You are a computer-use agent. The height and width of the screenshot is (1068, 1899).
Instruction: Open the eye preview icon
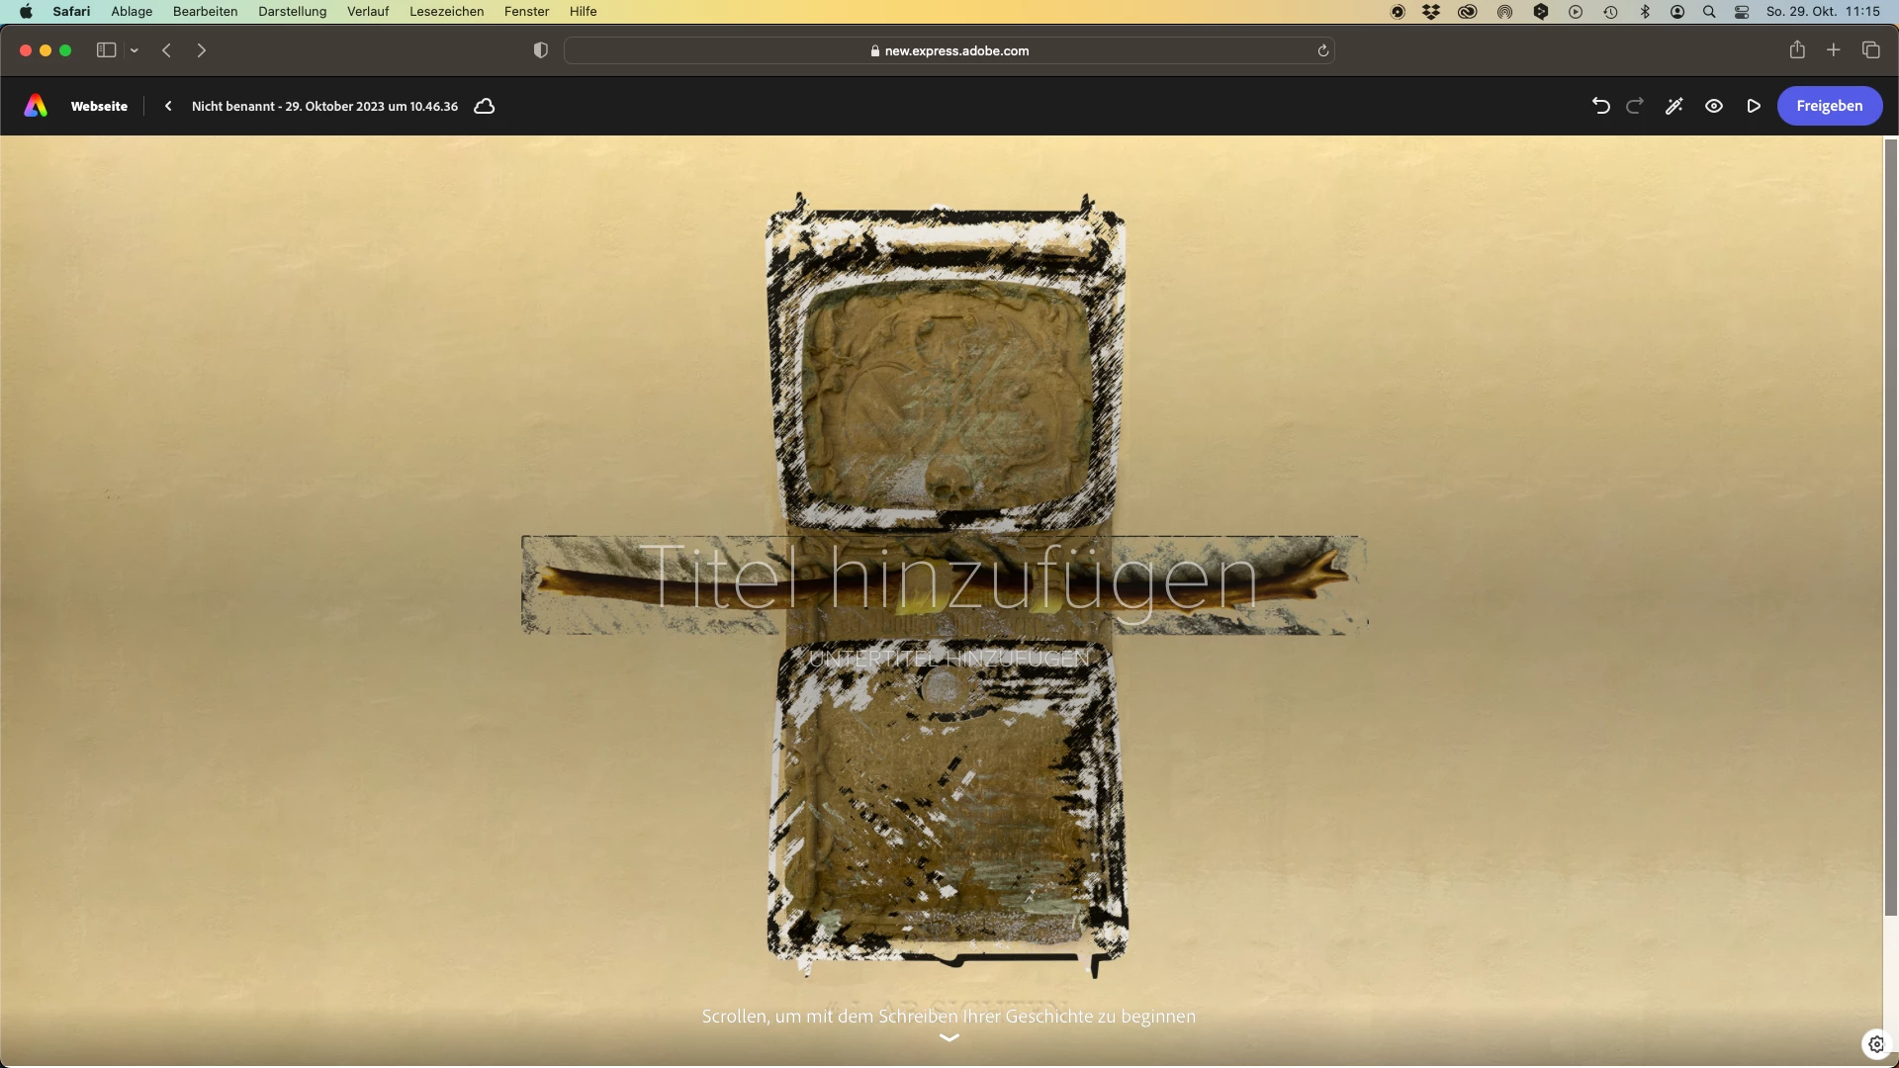click(1714, 106)
